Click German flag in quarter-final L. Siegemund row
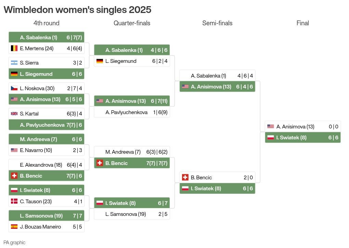Screen dimensions: 349x248 [100, 61]
